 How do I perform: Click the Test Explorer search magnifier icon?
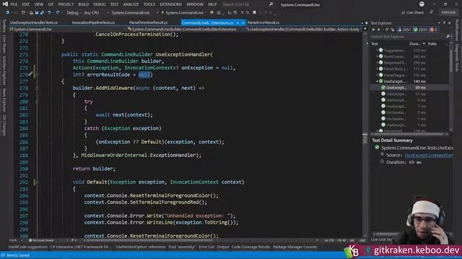[448, 37]
